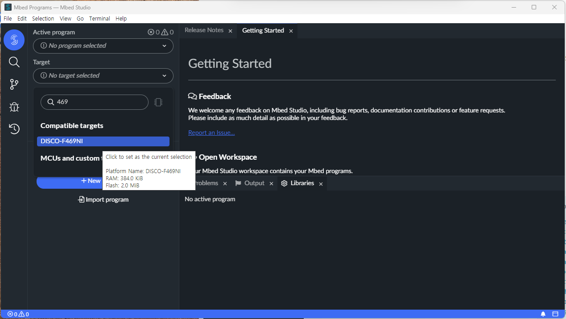Open the Mbed Studio programs view icon
566x319 pixels.
pos(14,40)
